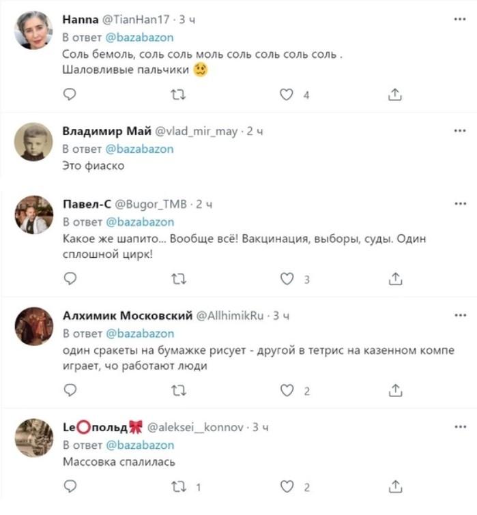Retweet Hanna's tweet about соль бемоль

tap(178, 95)
